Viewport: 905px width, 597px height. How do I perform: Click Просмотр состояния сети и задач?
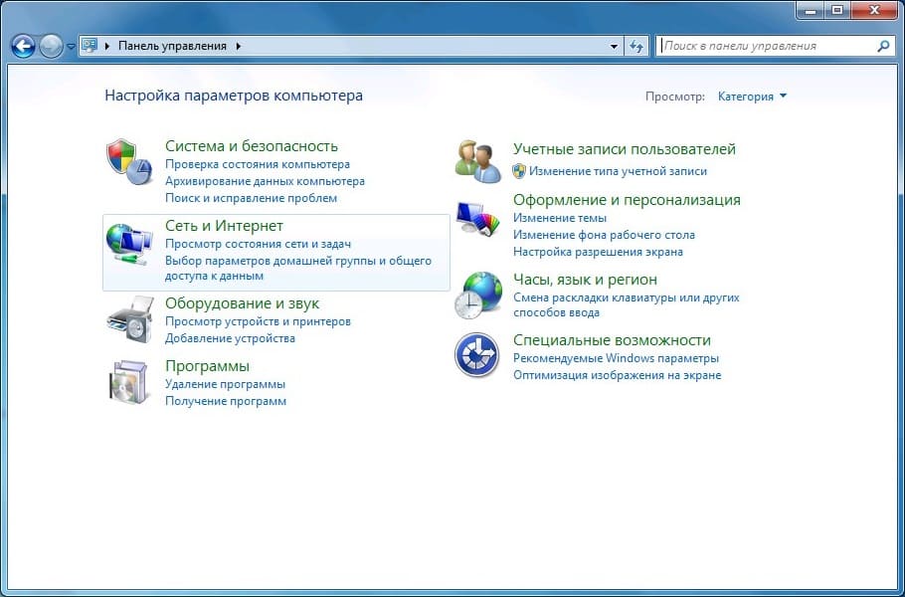258,244
